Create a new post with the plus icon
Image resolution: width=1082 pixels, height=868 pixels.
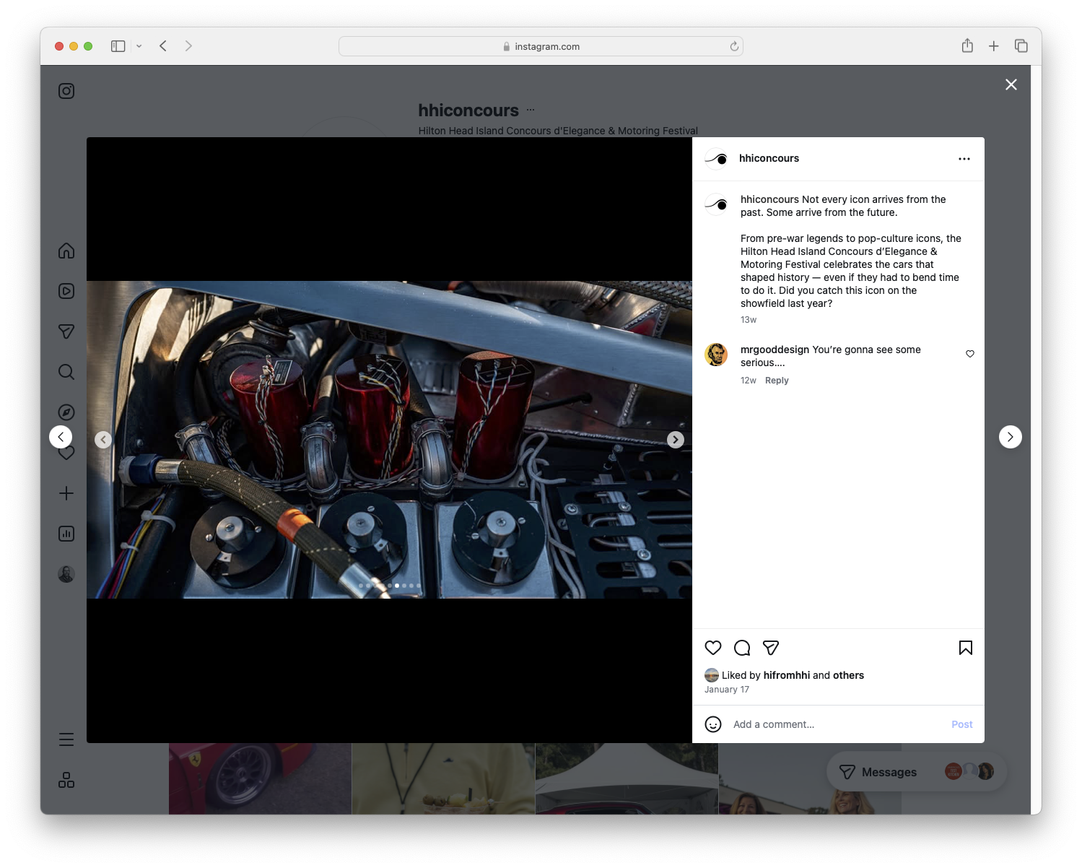pyautogui.click(x=66, y=493)
